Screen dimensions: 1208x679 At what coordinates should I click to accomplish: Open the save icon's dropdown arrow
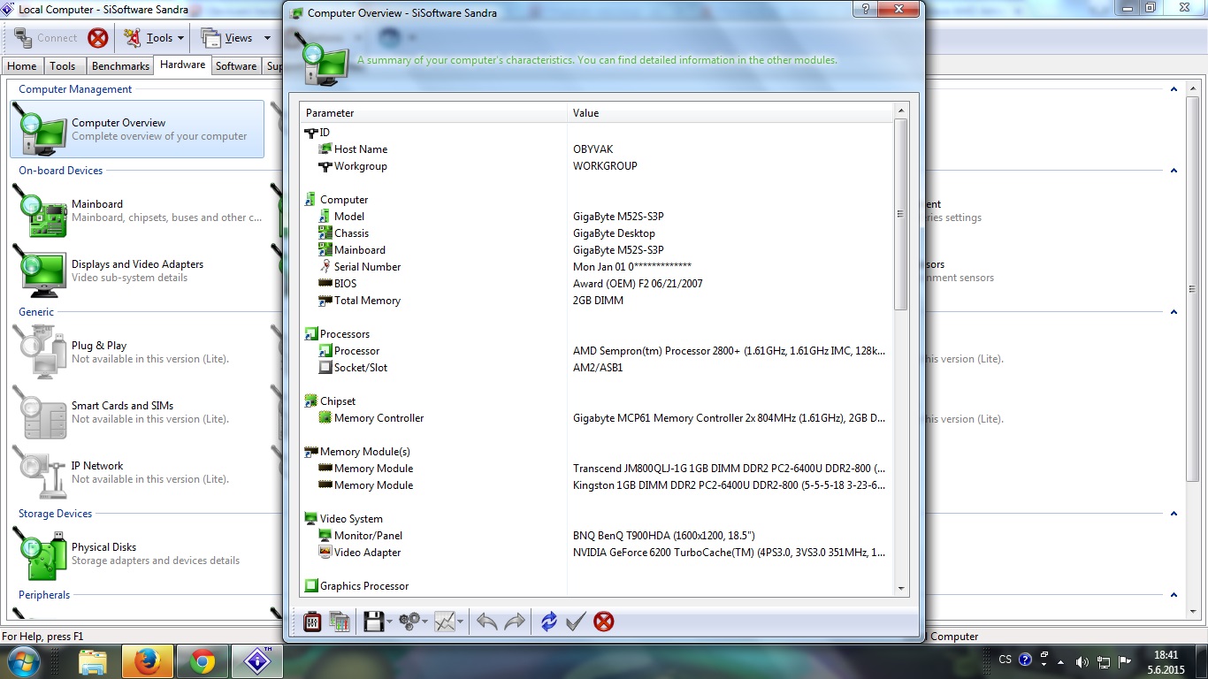tap(389, 622)
